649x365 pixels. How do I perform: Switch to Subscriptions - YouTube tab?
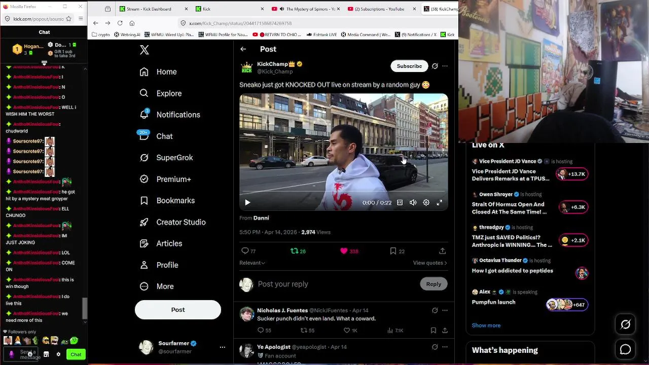click(x=382, y=9)
